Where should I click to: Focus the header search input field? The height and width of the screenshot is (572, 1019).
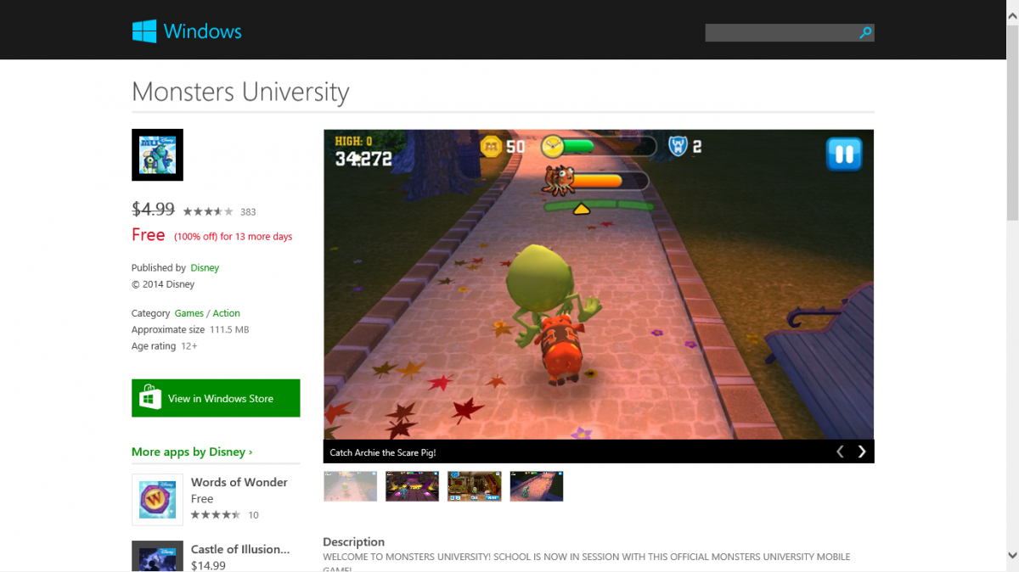(x=781, y=32)
